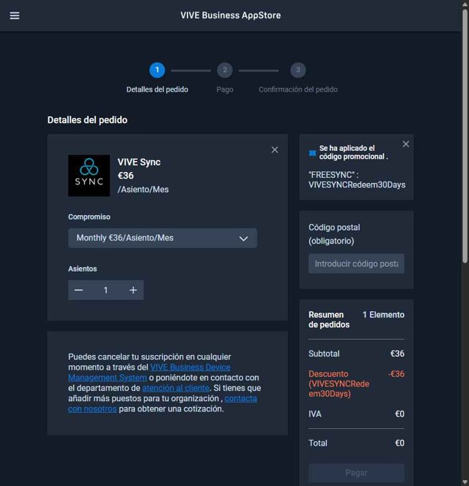Screen dimensions: 469x486
Task: Remove VIVE Sync item from order
Action: [x=275, y=150]
